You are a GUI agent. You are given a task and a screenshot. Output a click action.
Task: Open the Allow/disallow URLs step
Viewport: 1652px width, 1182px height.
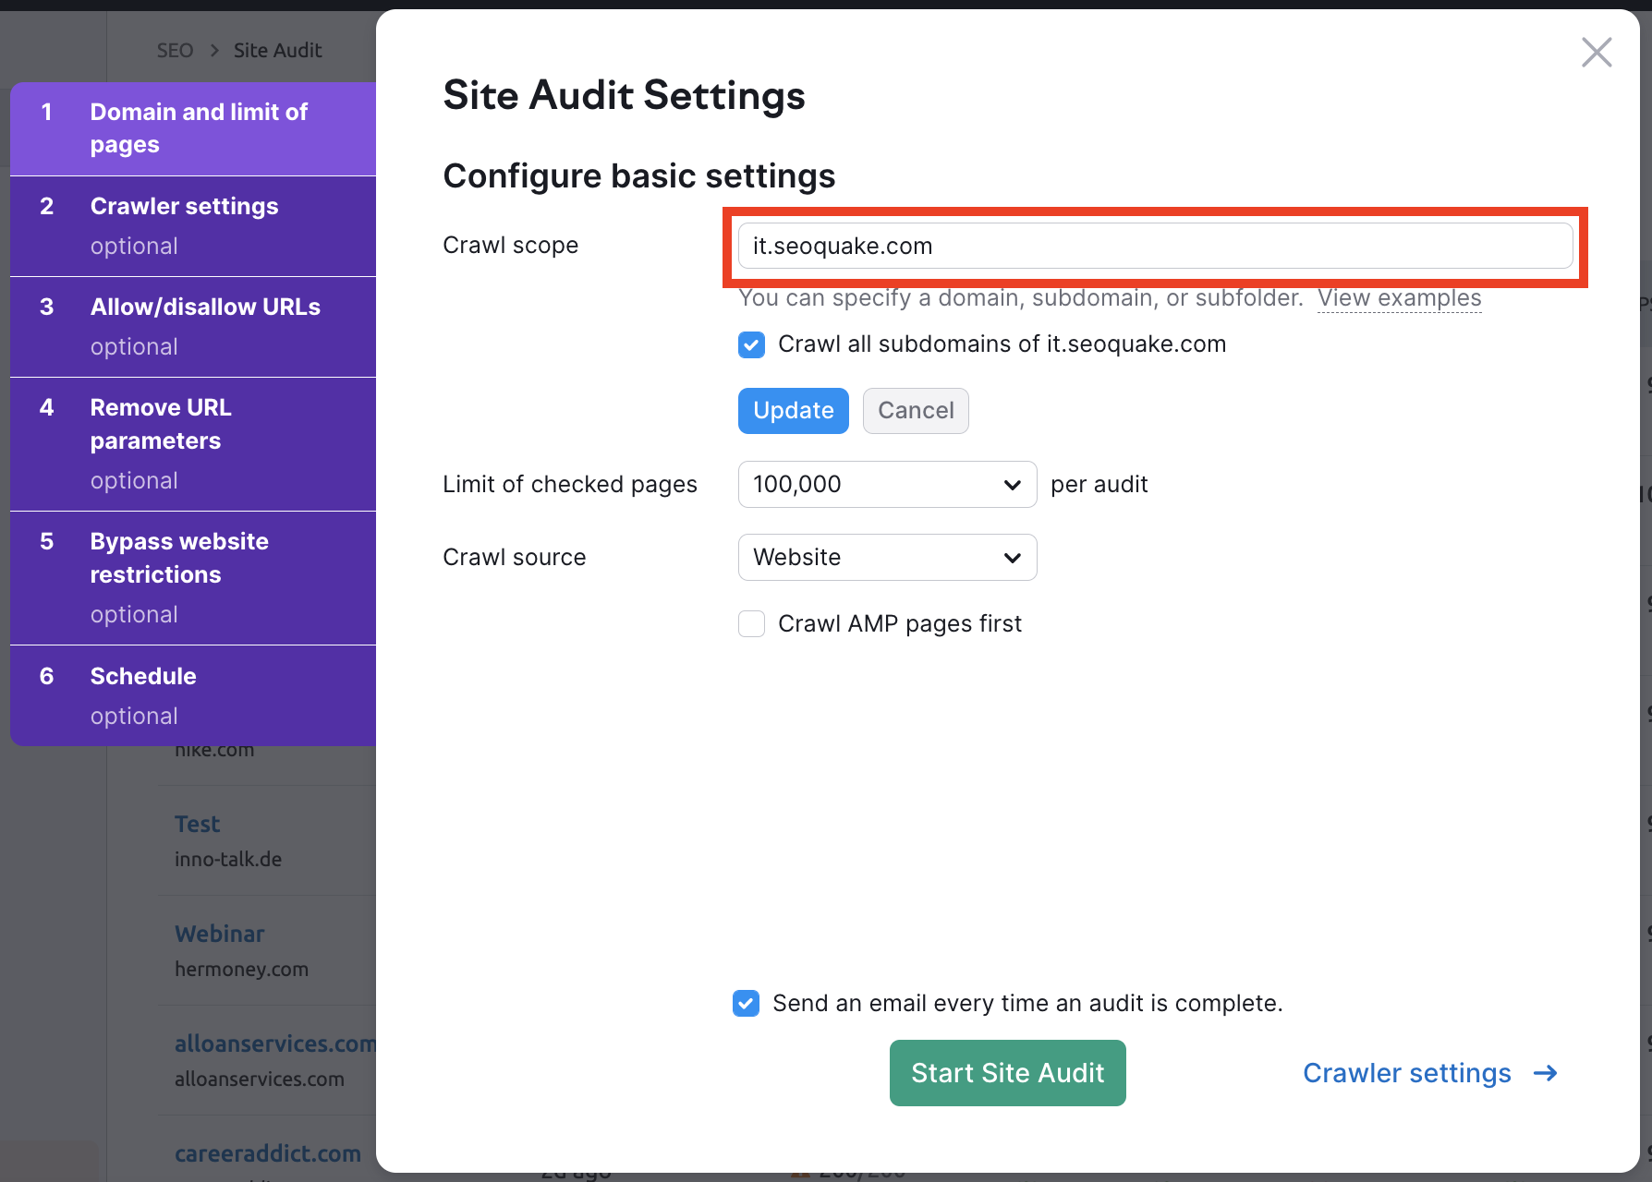click(x=193, y=327)
